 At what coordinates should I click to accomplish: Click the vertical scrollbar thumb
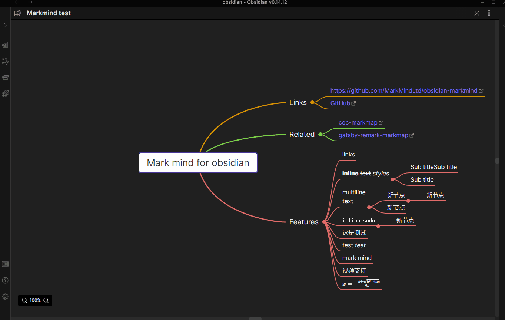497,161
